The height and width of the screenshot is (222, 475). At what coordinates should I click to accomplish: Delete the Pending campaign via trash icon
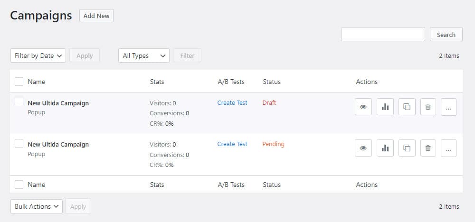click(428, 148)
